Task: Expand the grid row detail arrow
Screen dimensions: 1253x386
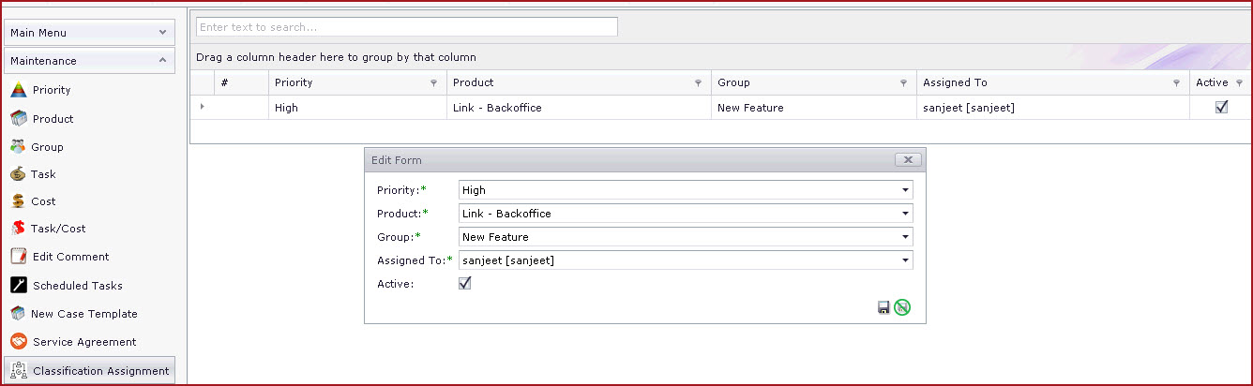Action: point(202,107)
